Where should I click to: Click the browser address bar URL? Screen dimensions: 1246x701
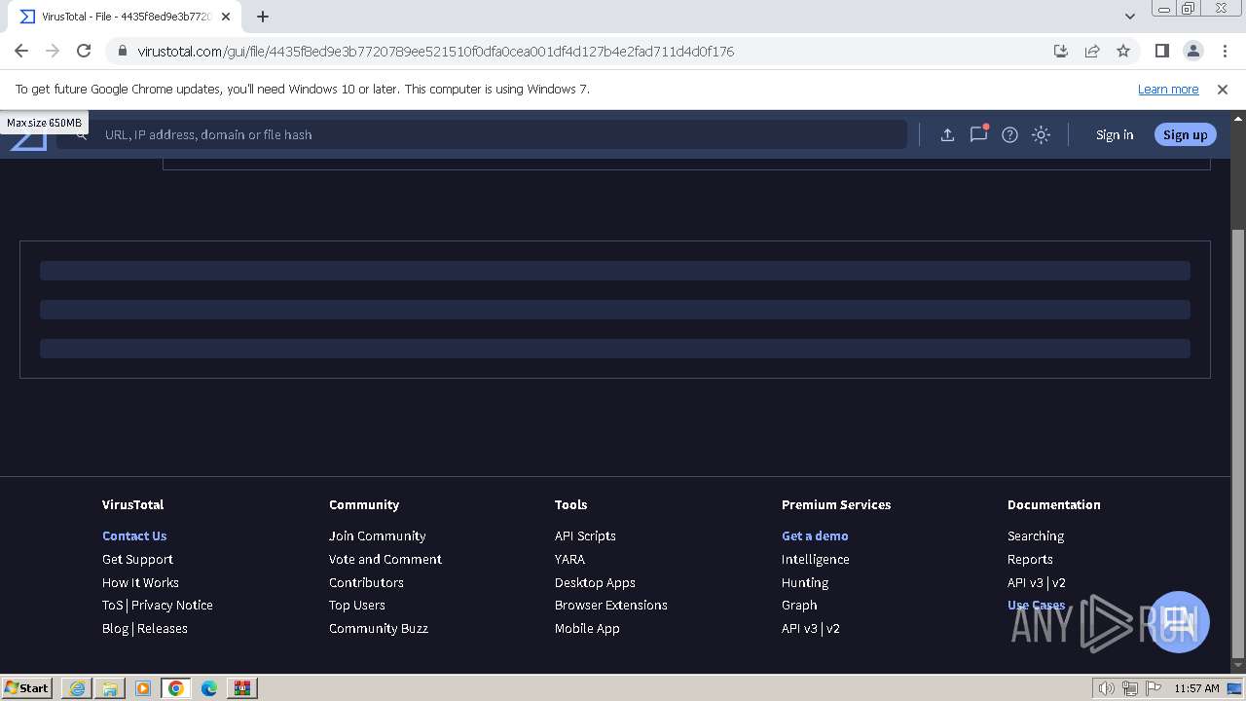(x=435, y=51)
